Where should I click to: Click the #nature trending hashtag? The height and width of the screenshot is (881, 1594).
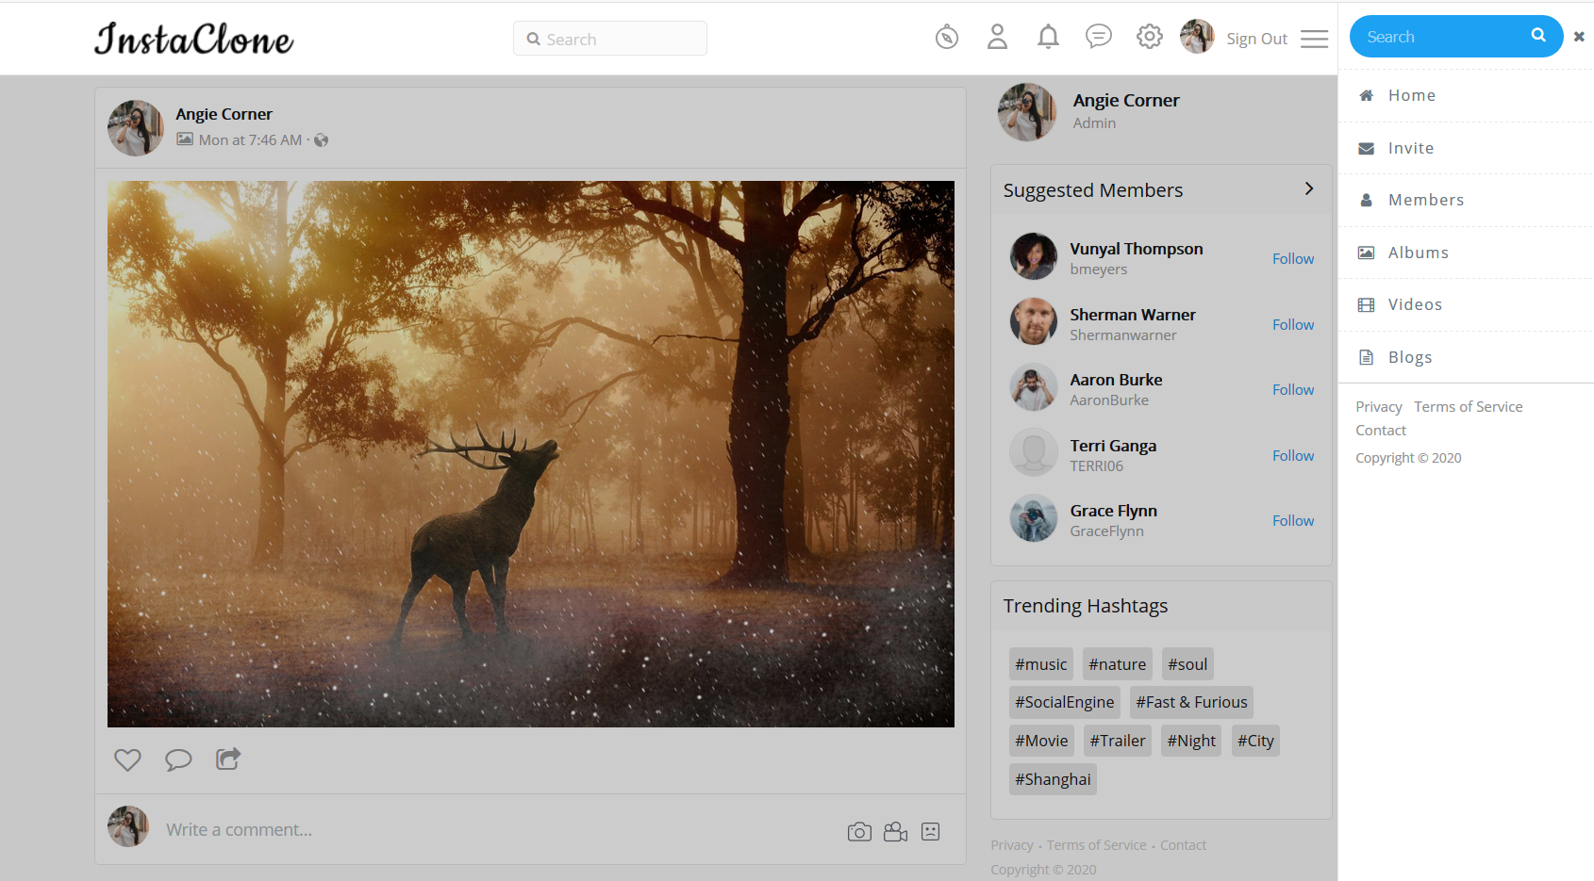coord(1117,664)
